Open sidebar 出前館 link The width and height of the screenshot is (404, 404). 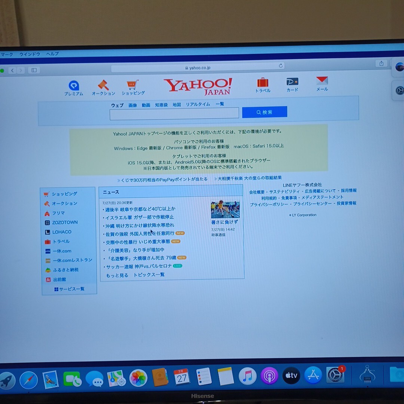tap(59, 279)
